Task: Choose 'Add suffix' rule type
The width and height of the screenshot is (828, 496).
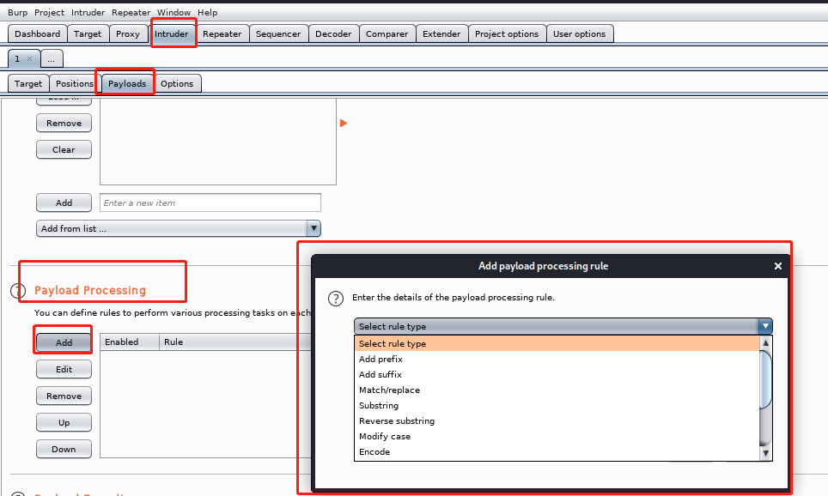Action: pyautogui.click(x=557, y=375)
